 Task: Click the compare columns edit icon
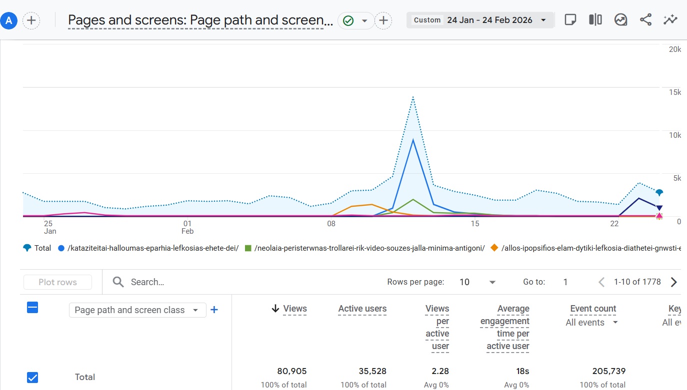tap(595, 20)
